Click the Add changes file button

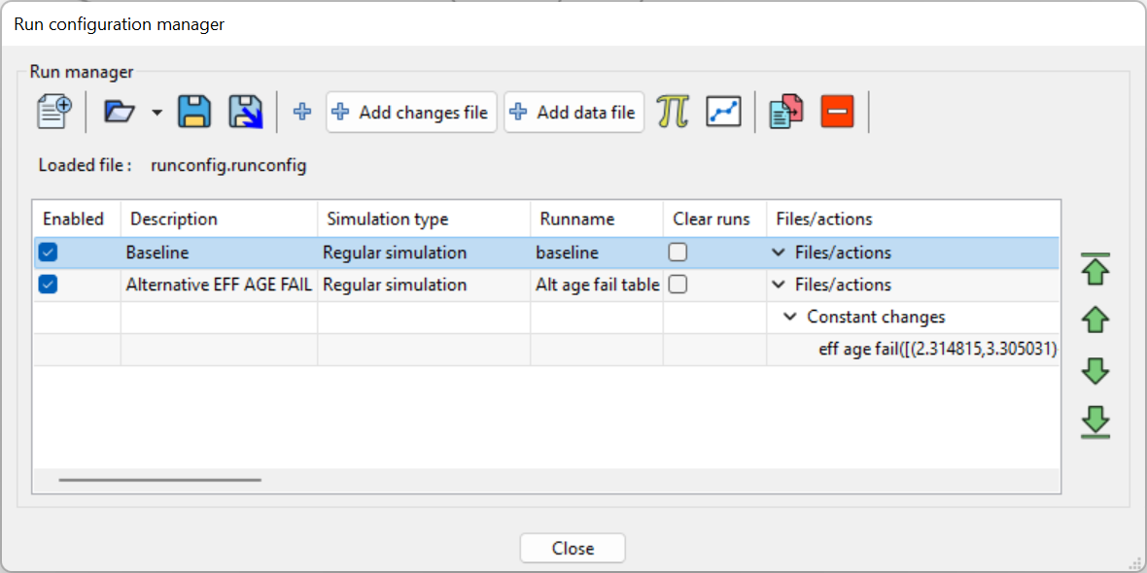pyautogui.click(x=411, y=112)
